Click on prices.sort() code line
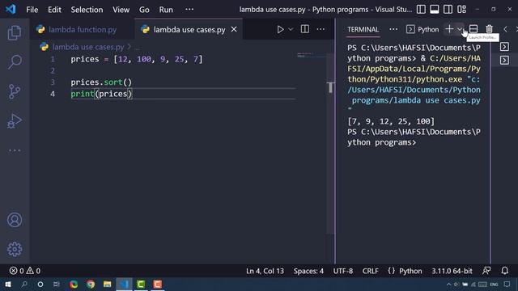 pyautogui.click(x=101, y=82)
